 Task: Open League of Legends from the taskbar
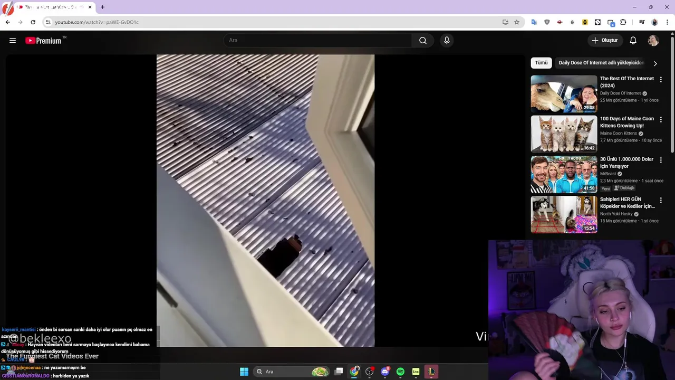431,372
